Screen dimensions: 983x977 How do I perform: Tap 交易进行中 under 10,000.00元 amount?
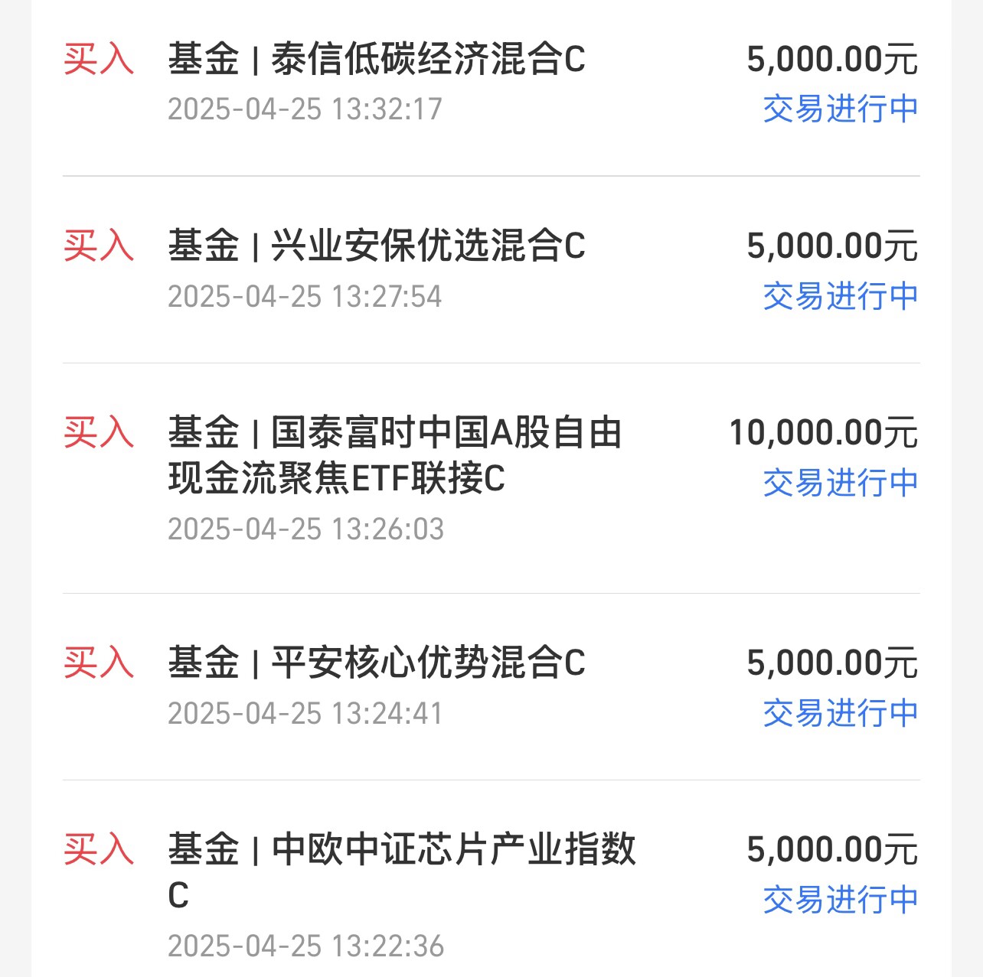tap(841, 483)
